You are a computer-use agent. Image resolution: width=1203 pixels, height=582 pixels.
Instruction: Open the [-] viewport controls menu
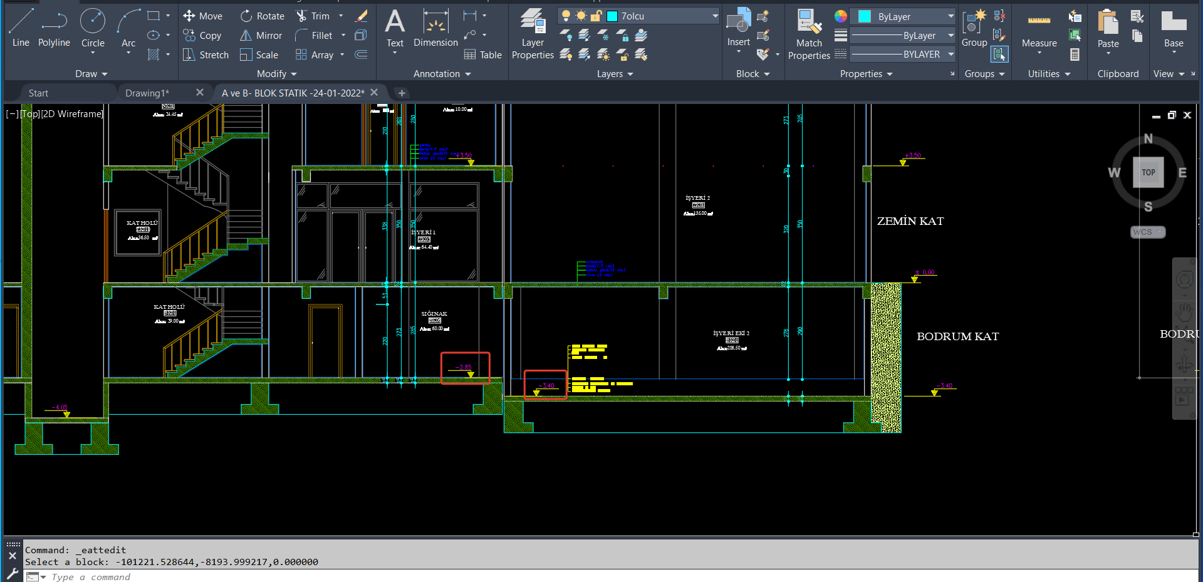coord(11,114)
